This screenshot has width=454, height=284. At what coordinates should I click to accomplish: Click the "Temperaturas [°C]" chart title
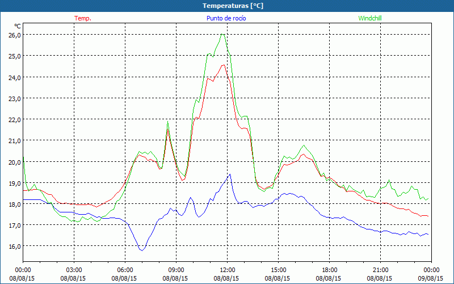click(233, 6)
